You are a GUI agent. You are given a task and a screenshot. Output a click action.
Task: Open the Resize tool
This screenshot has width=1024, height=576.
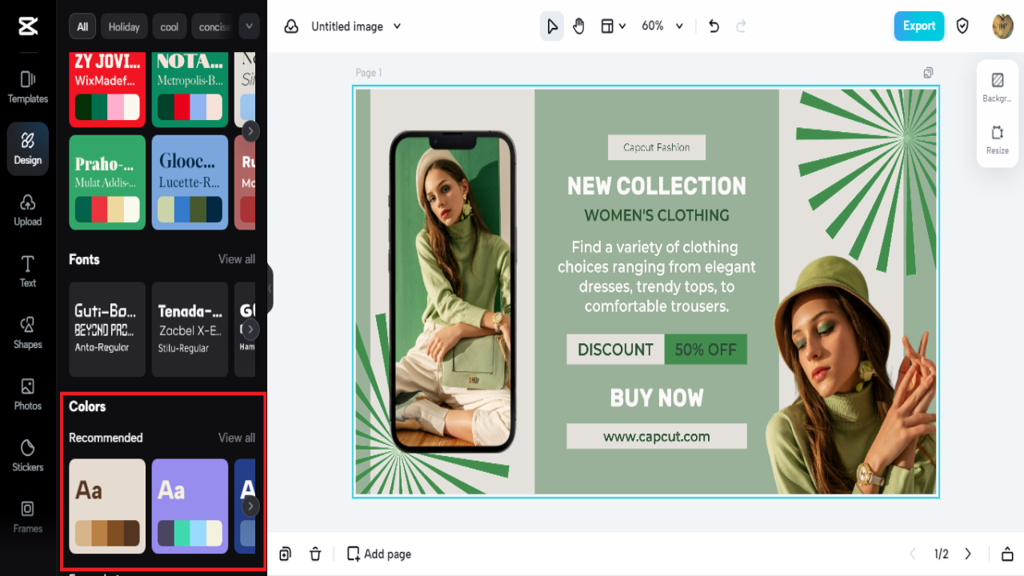pyautogui.click(x=998, y=139)
